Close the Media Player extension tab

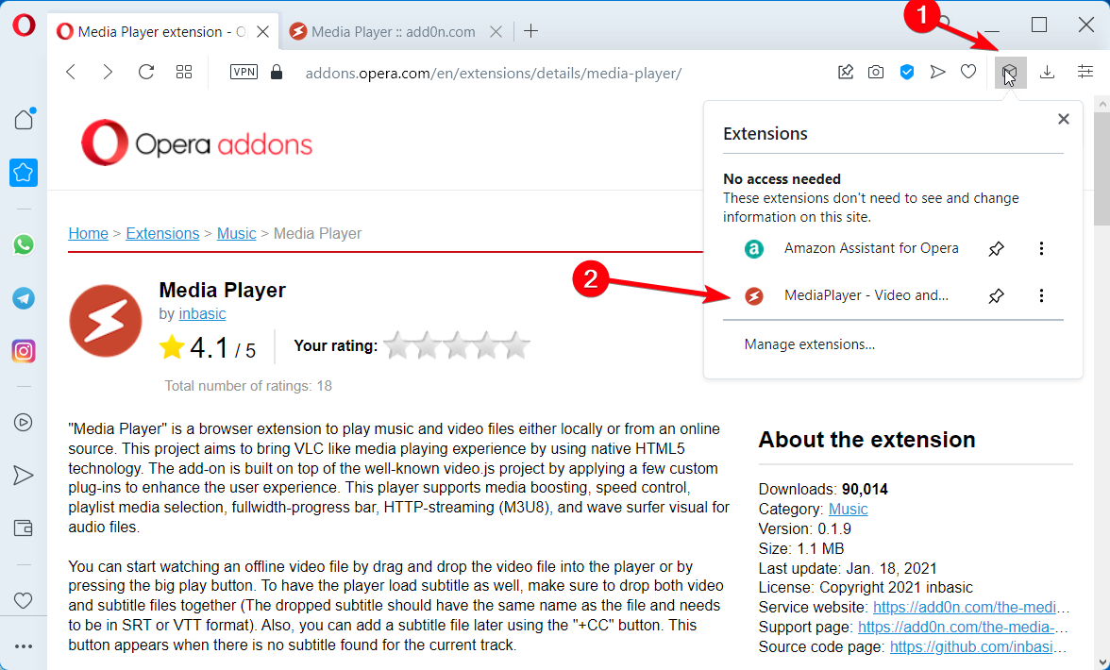pyautogui.click(x=262, y=31)
